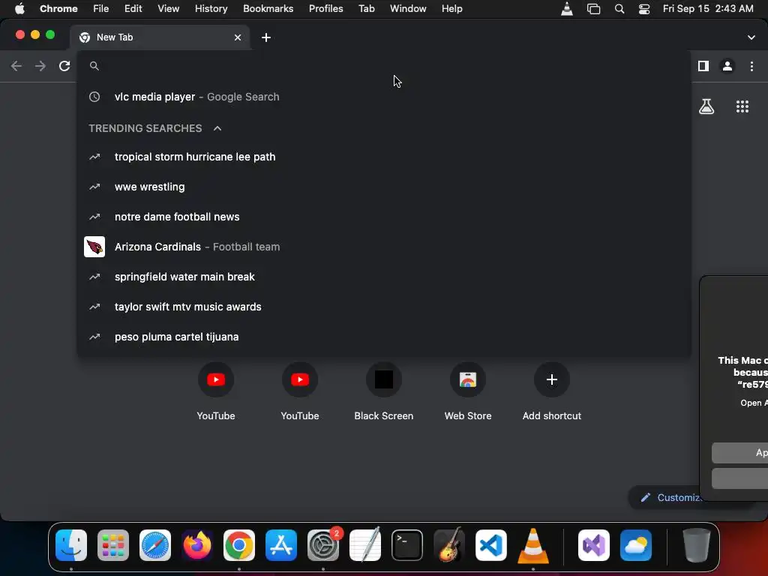Open the Bookmarks menu
768x576 pixels.
pyautogui.click(x=268, y=8)
